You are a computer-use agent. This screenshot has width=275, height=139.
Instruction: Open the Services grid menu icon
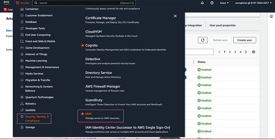click(18, 3)
